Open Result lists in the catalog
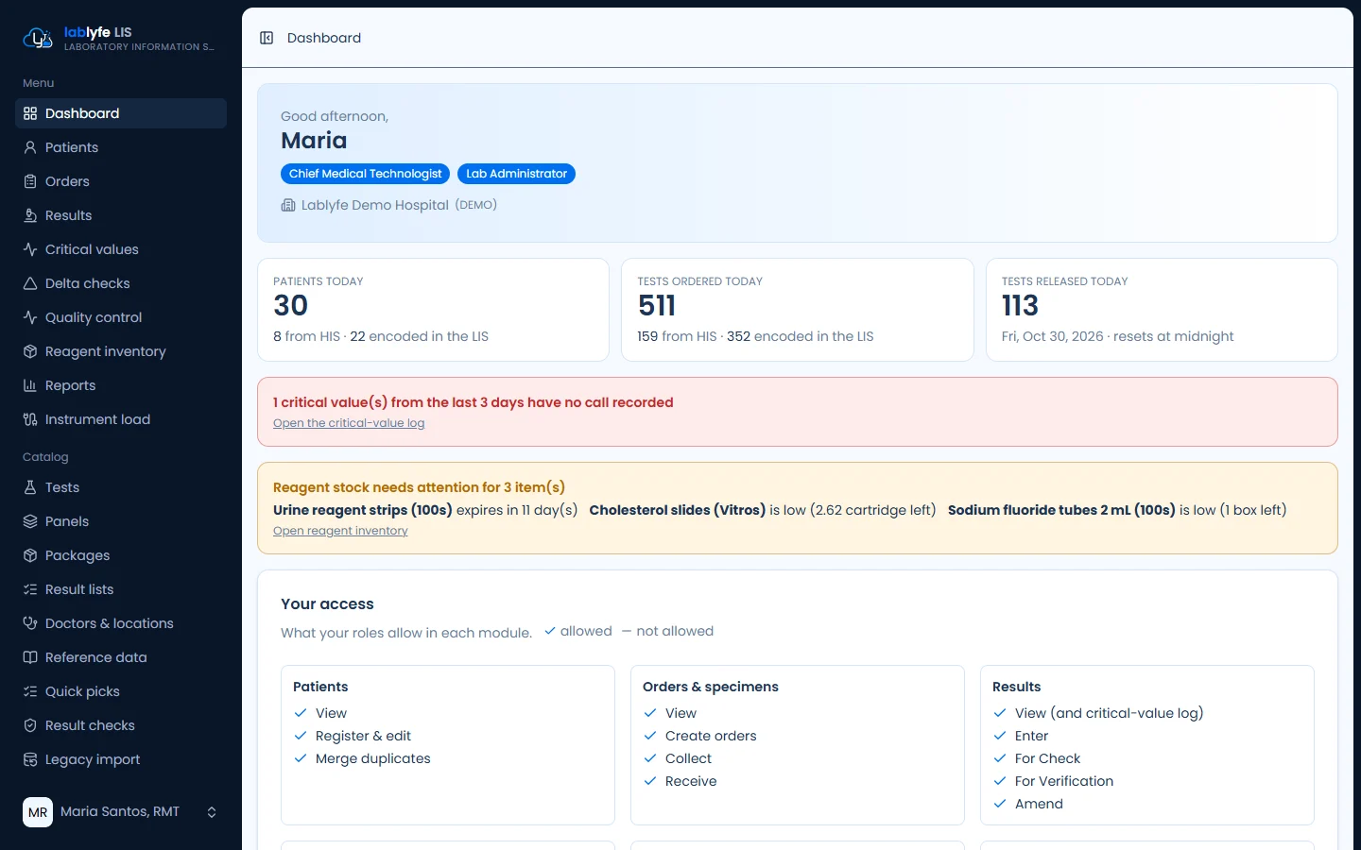This screenshot has height=850, width=1361. [121, 589]
